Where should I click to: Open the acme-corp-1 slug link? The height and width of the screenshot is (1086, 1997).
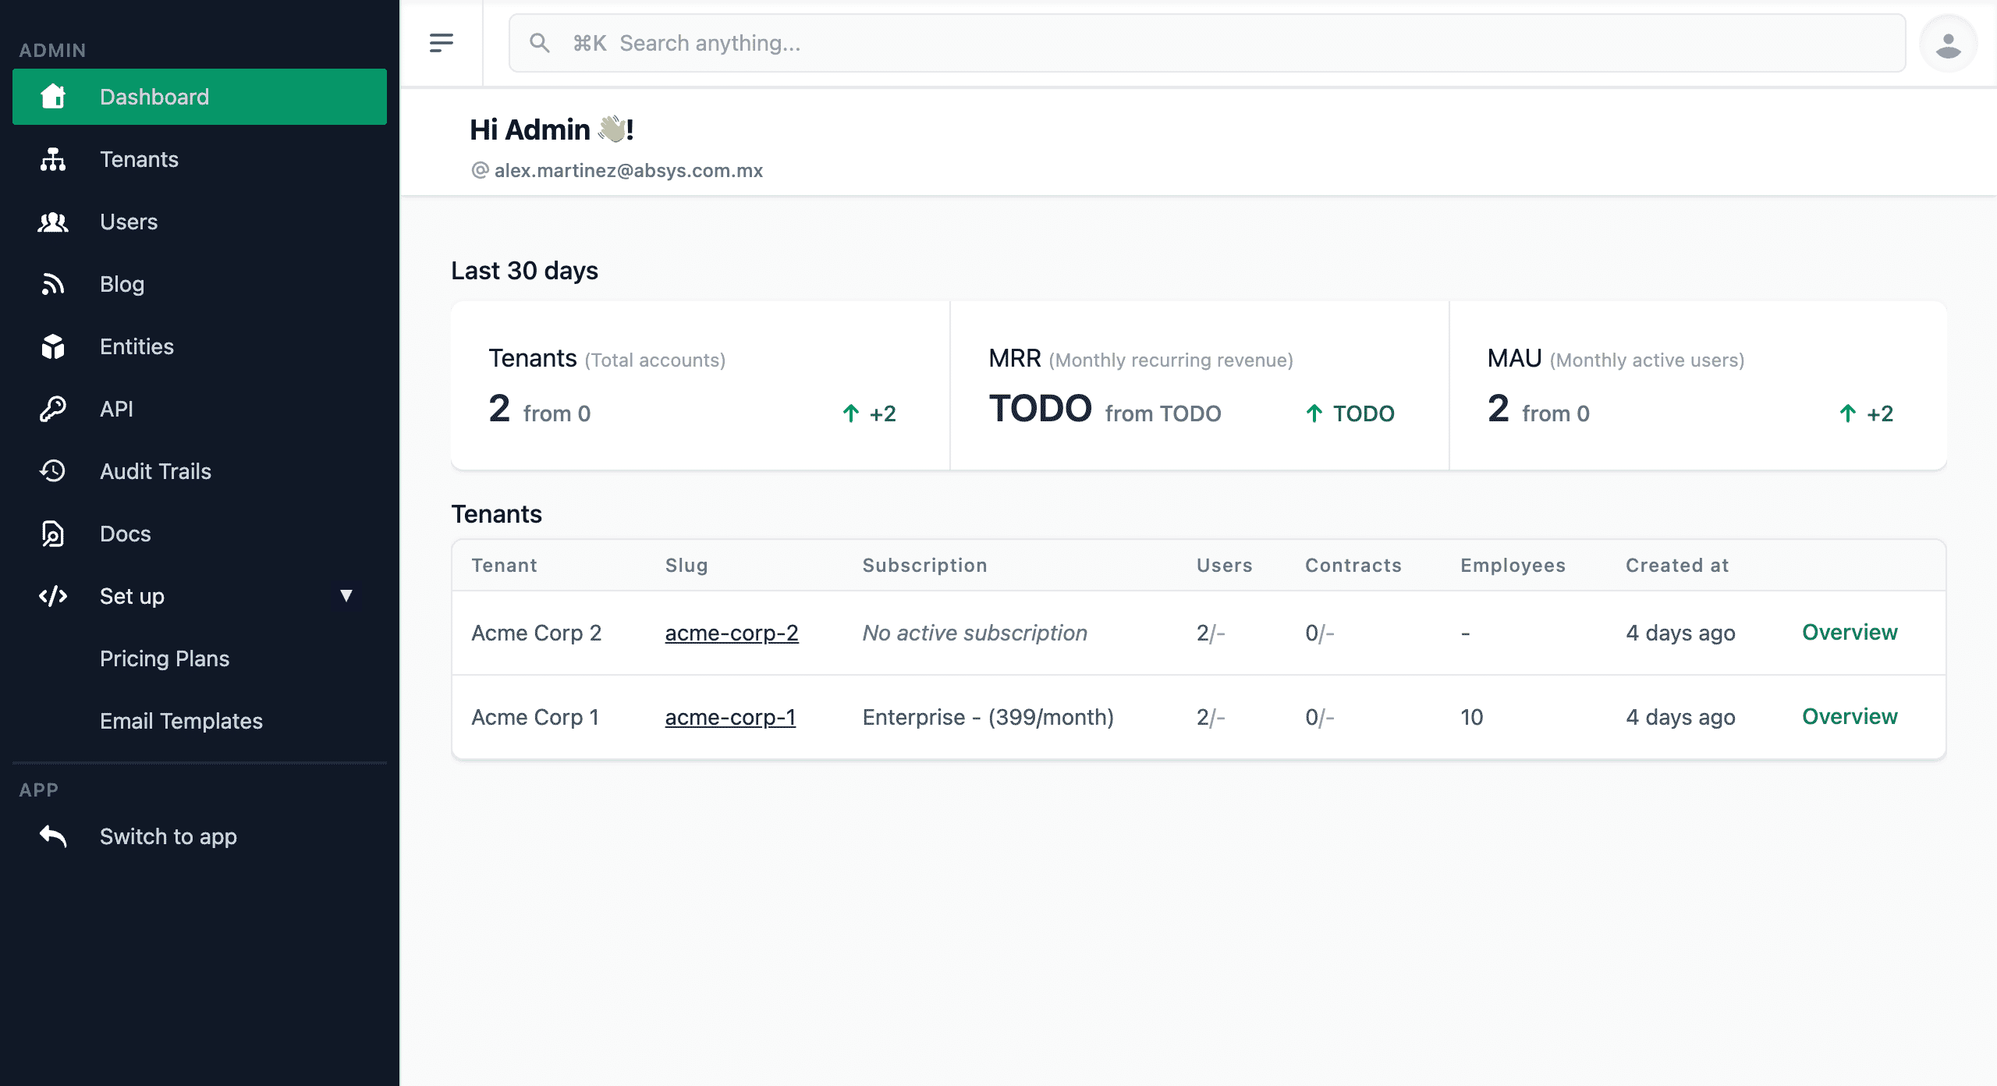point(730,717)
